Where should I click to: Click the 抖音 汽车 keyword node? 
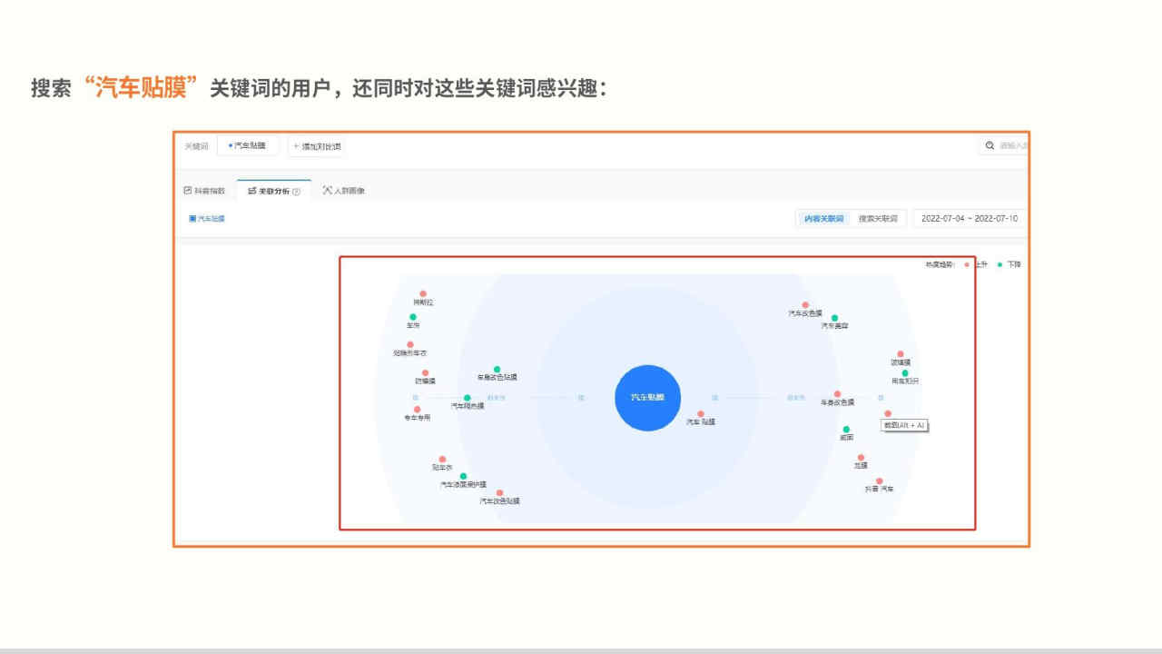(879, 481)
